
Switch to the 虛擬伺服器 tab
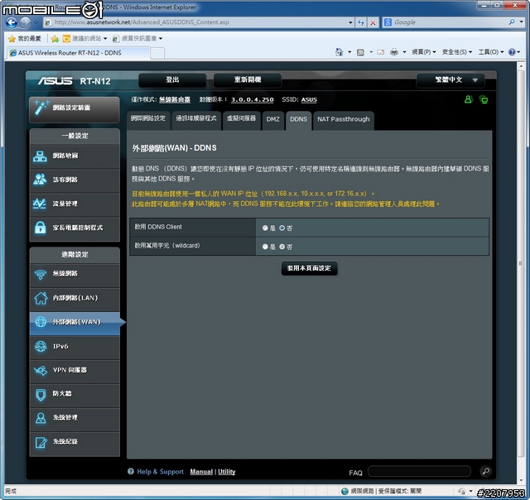pos(241,119)
